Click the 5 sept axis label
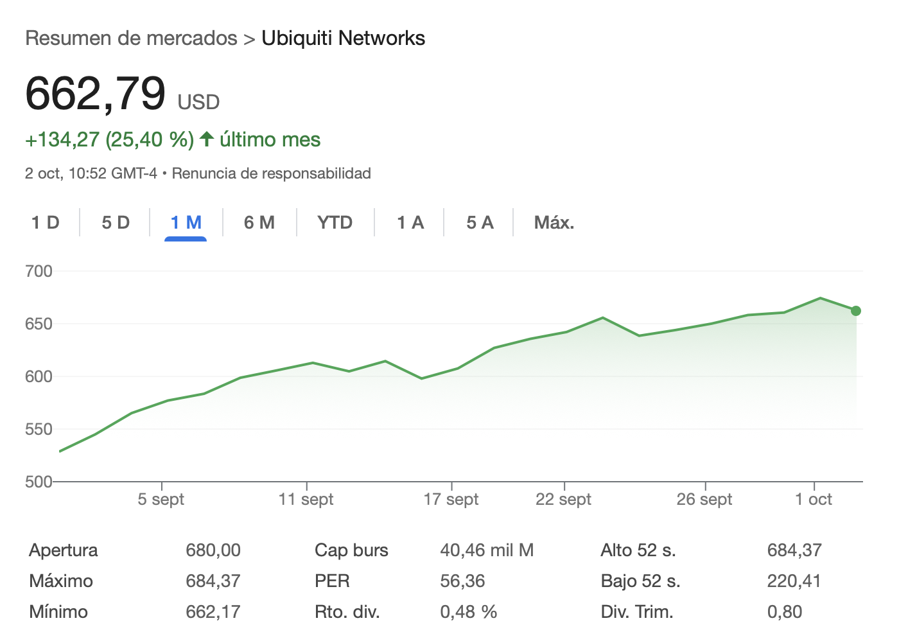Screen dimensions: 908x641 [x=161, y=499]
